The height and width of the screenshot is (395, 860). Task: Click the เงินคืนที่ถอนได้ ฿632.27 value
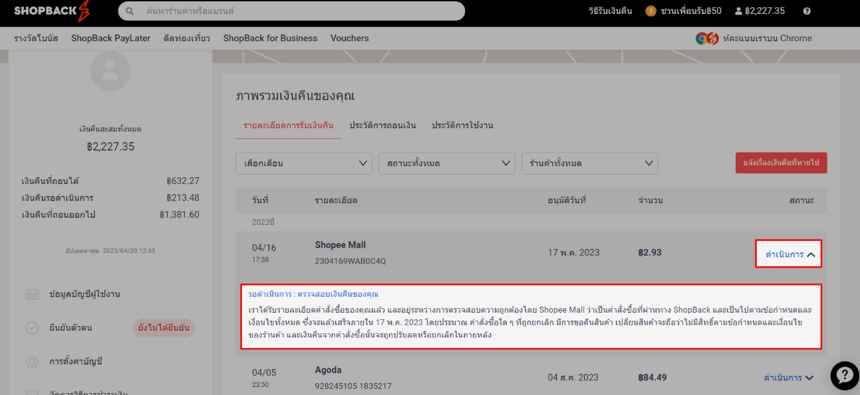click(x=183, y=181)
